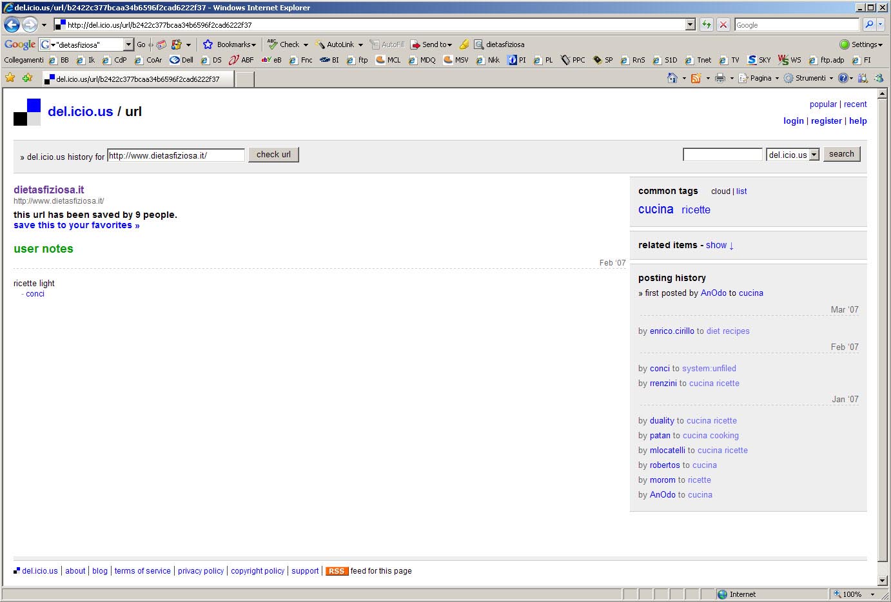This screenshot has height=602, width=891.
Task: Open the popular link
Action: click(x=823, y=104)
